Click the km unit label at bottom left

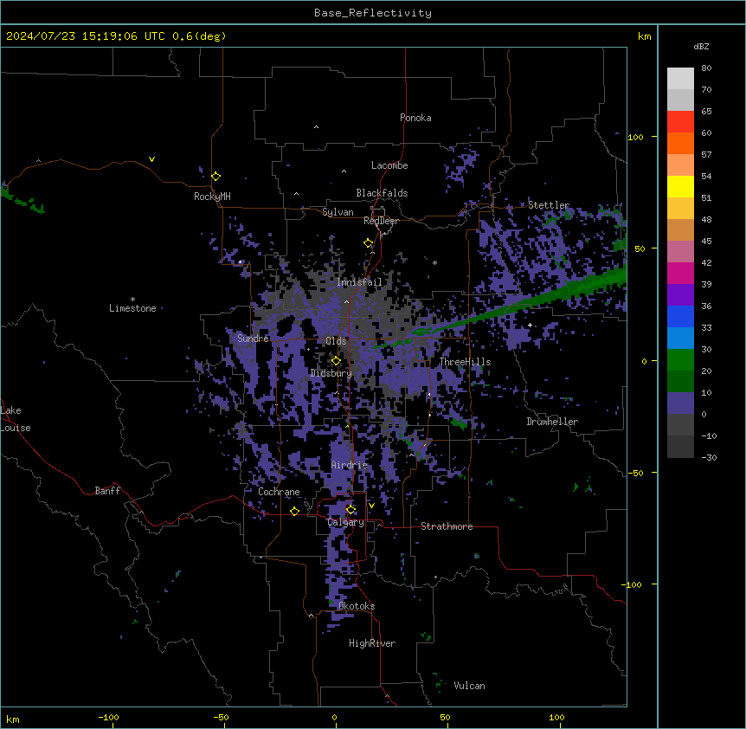13,719
